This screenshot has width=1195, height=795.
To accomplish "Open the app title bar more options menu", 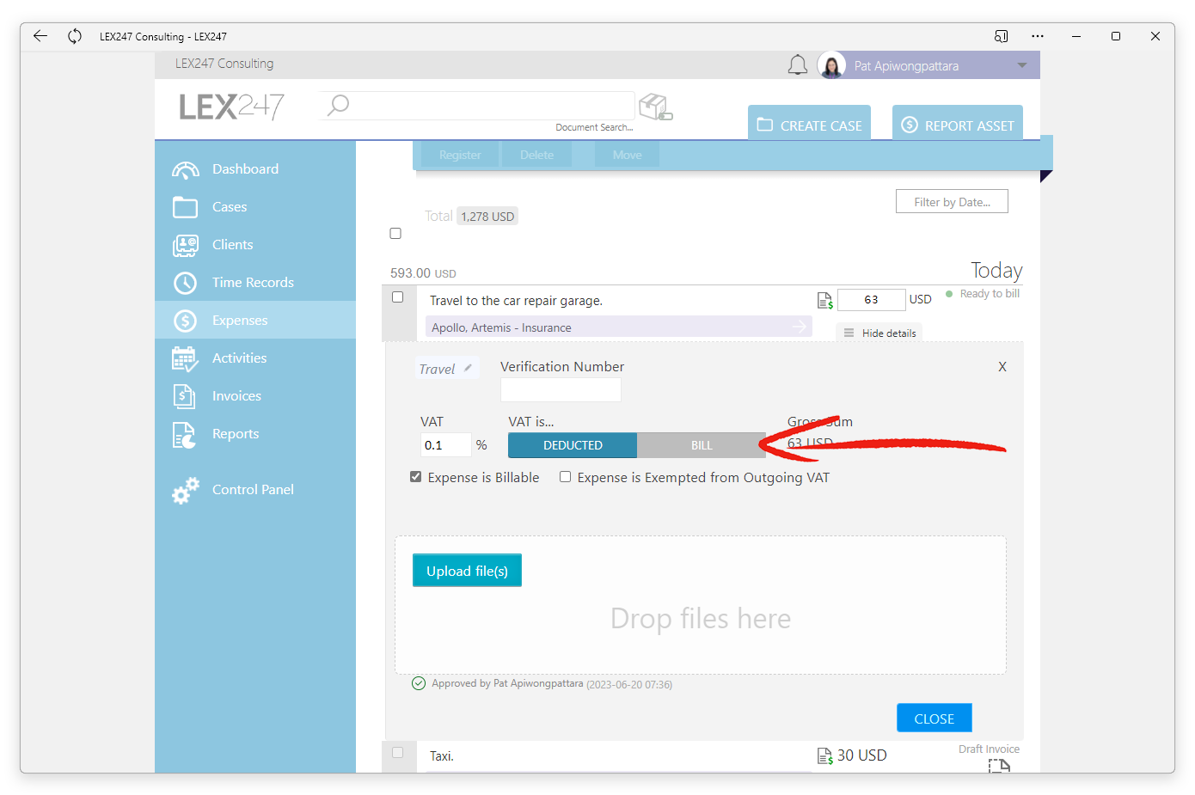I will [x=1038, y=36].
